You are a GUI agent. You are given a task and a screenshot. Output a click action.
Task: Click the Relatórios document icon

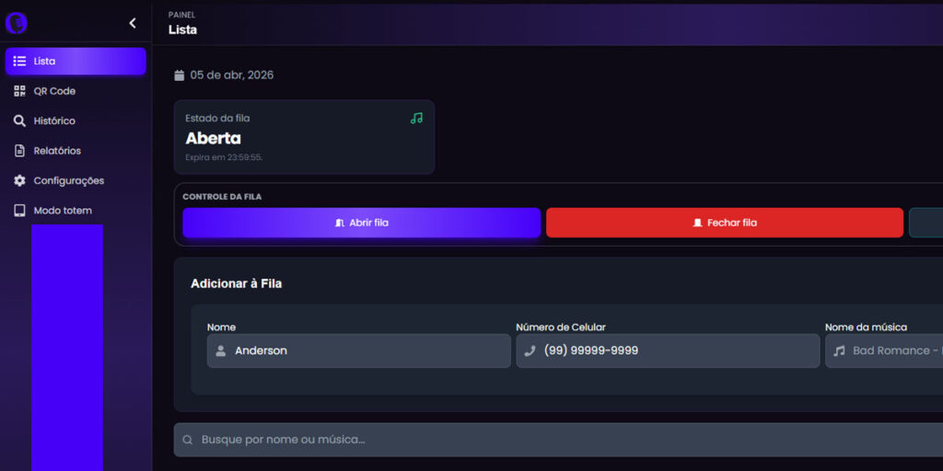[x=19, y=151]
